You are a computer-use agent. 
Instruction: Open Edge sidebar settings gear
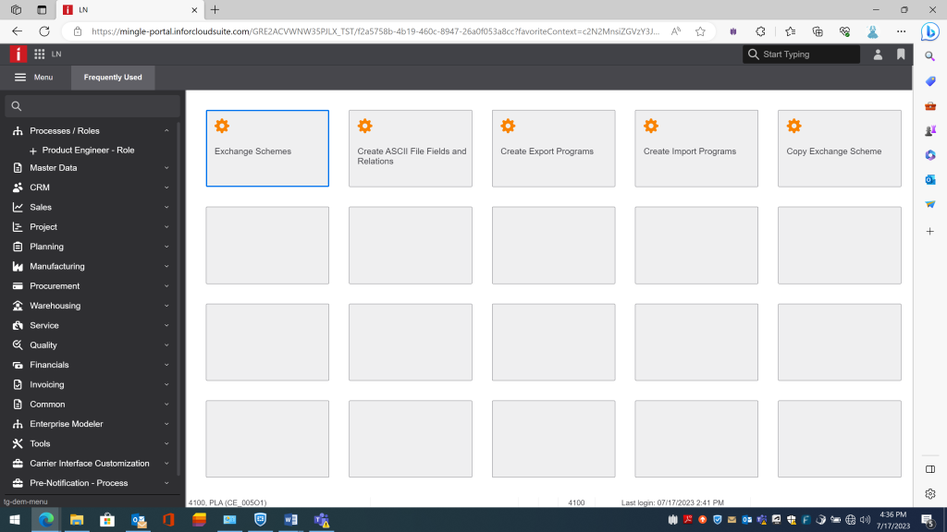(930, 493)
